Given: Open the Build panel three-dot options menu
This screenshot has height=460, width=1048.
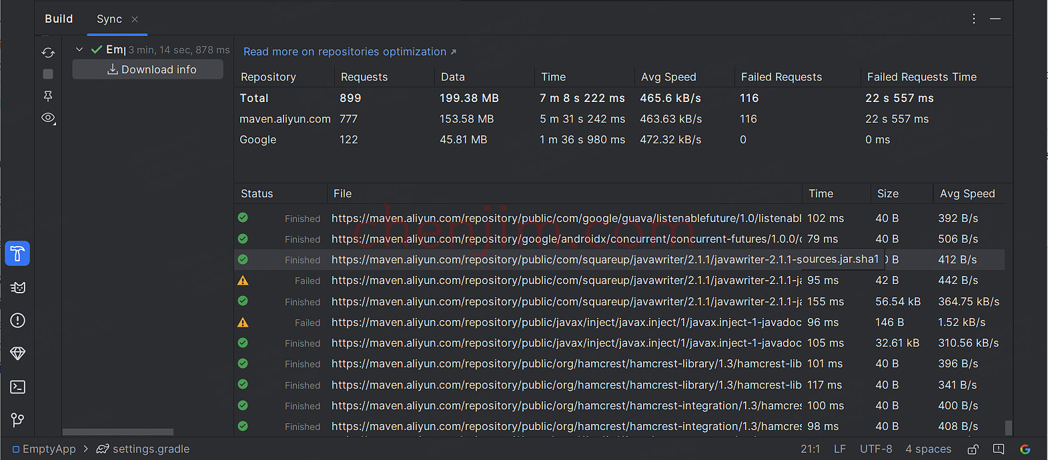Looking at the screenshot, I should (974, 19).
